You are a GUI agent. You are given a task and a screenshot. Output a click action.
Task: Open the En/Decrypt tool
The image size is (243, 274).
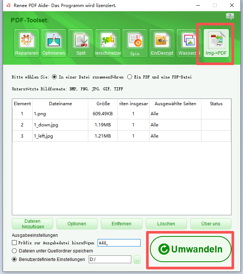[162, 43]
